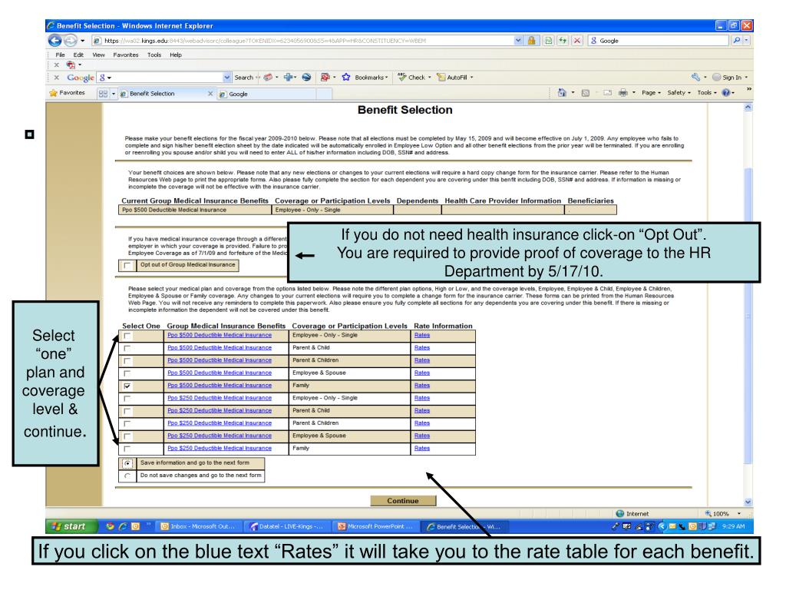Click the security lock icon in the address bar
This screenshot has width=786, height=590.
(x=531, y=41)
